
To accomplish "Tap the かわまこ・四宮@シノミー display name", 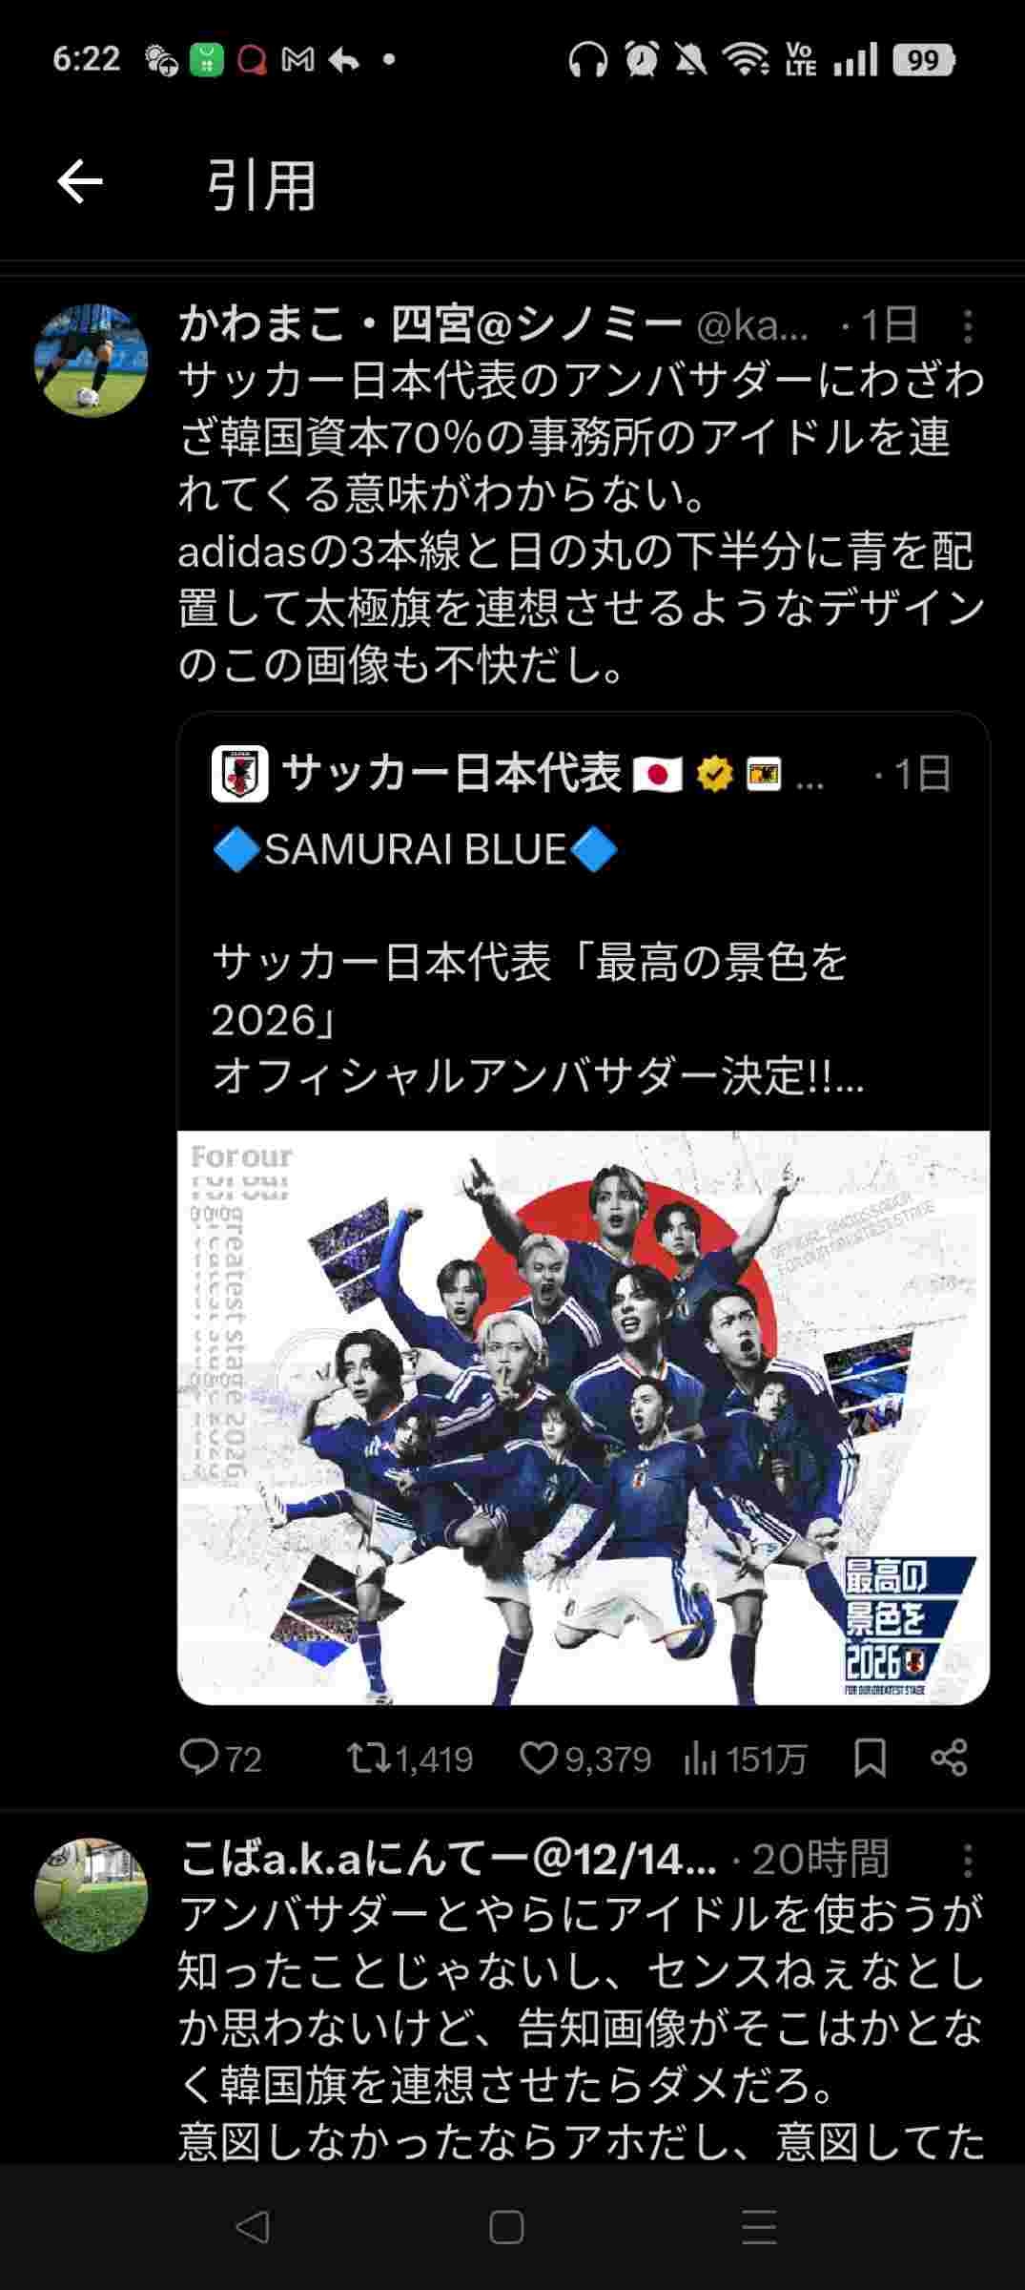I will tap(430, 326).
